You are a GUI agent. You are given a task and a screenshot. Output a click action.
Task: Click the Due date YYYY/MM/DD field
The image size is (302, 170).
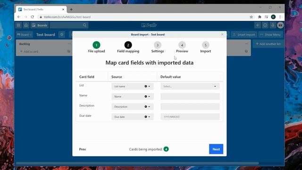[190, 117]
